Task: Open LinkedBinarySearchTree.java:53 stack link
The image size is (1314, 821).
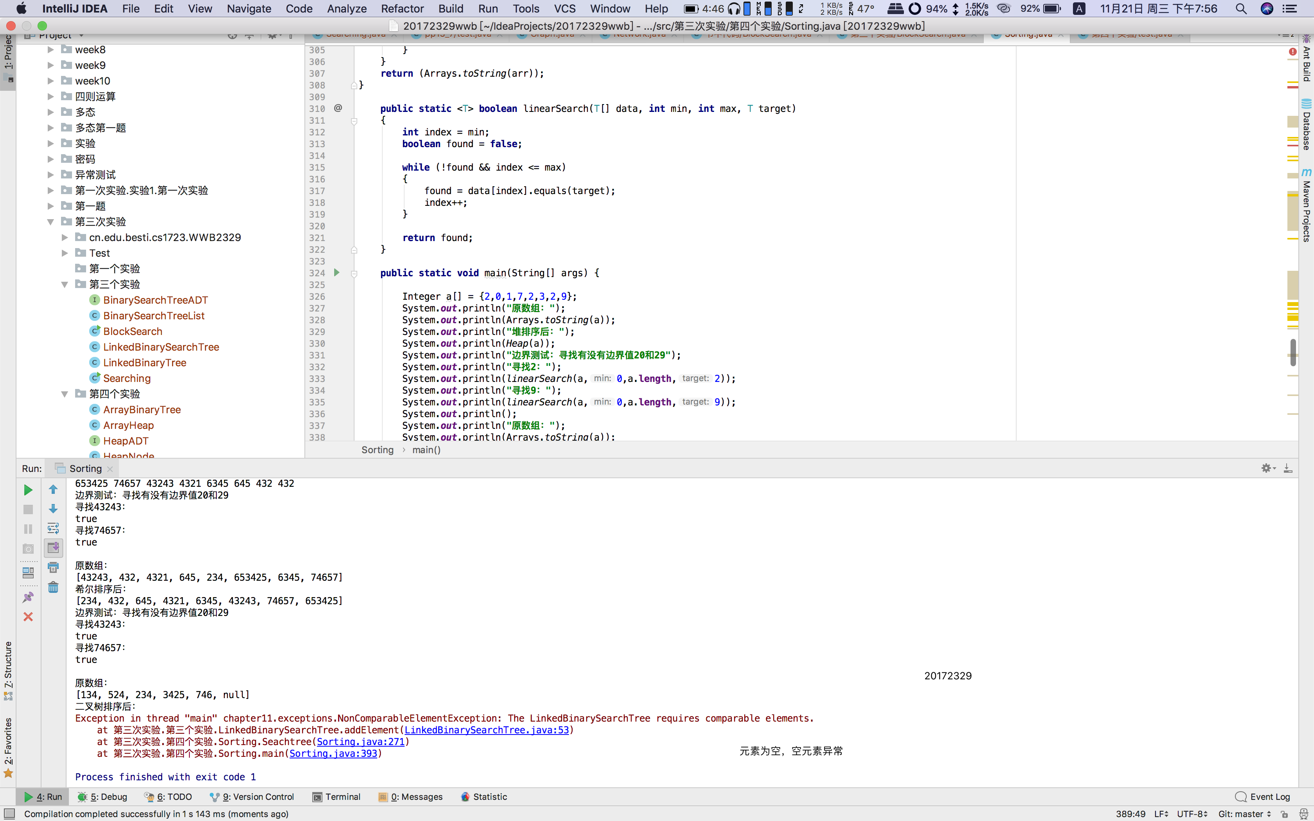Action: [486, 730]
